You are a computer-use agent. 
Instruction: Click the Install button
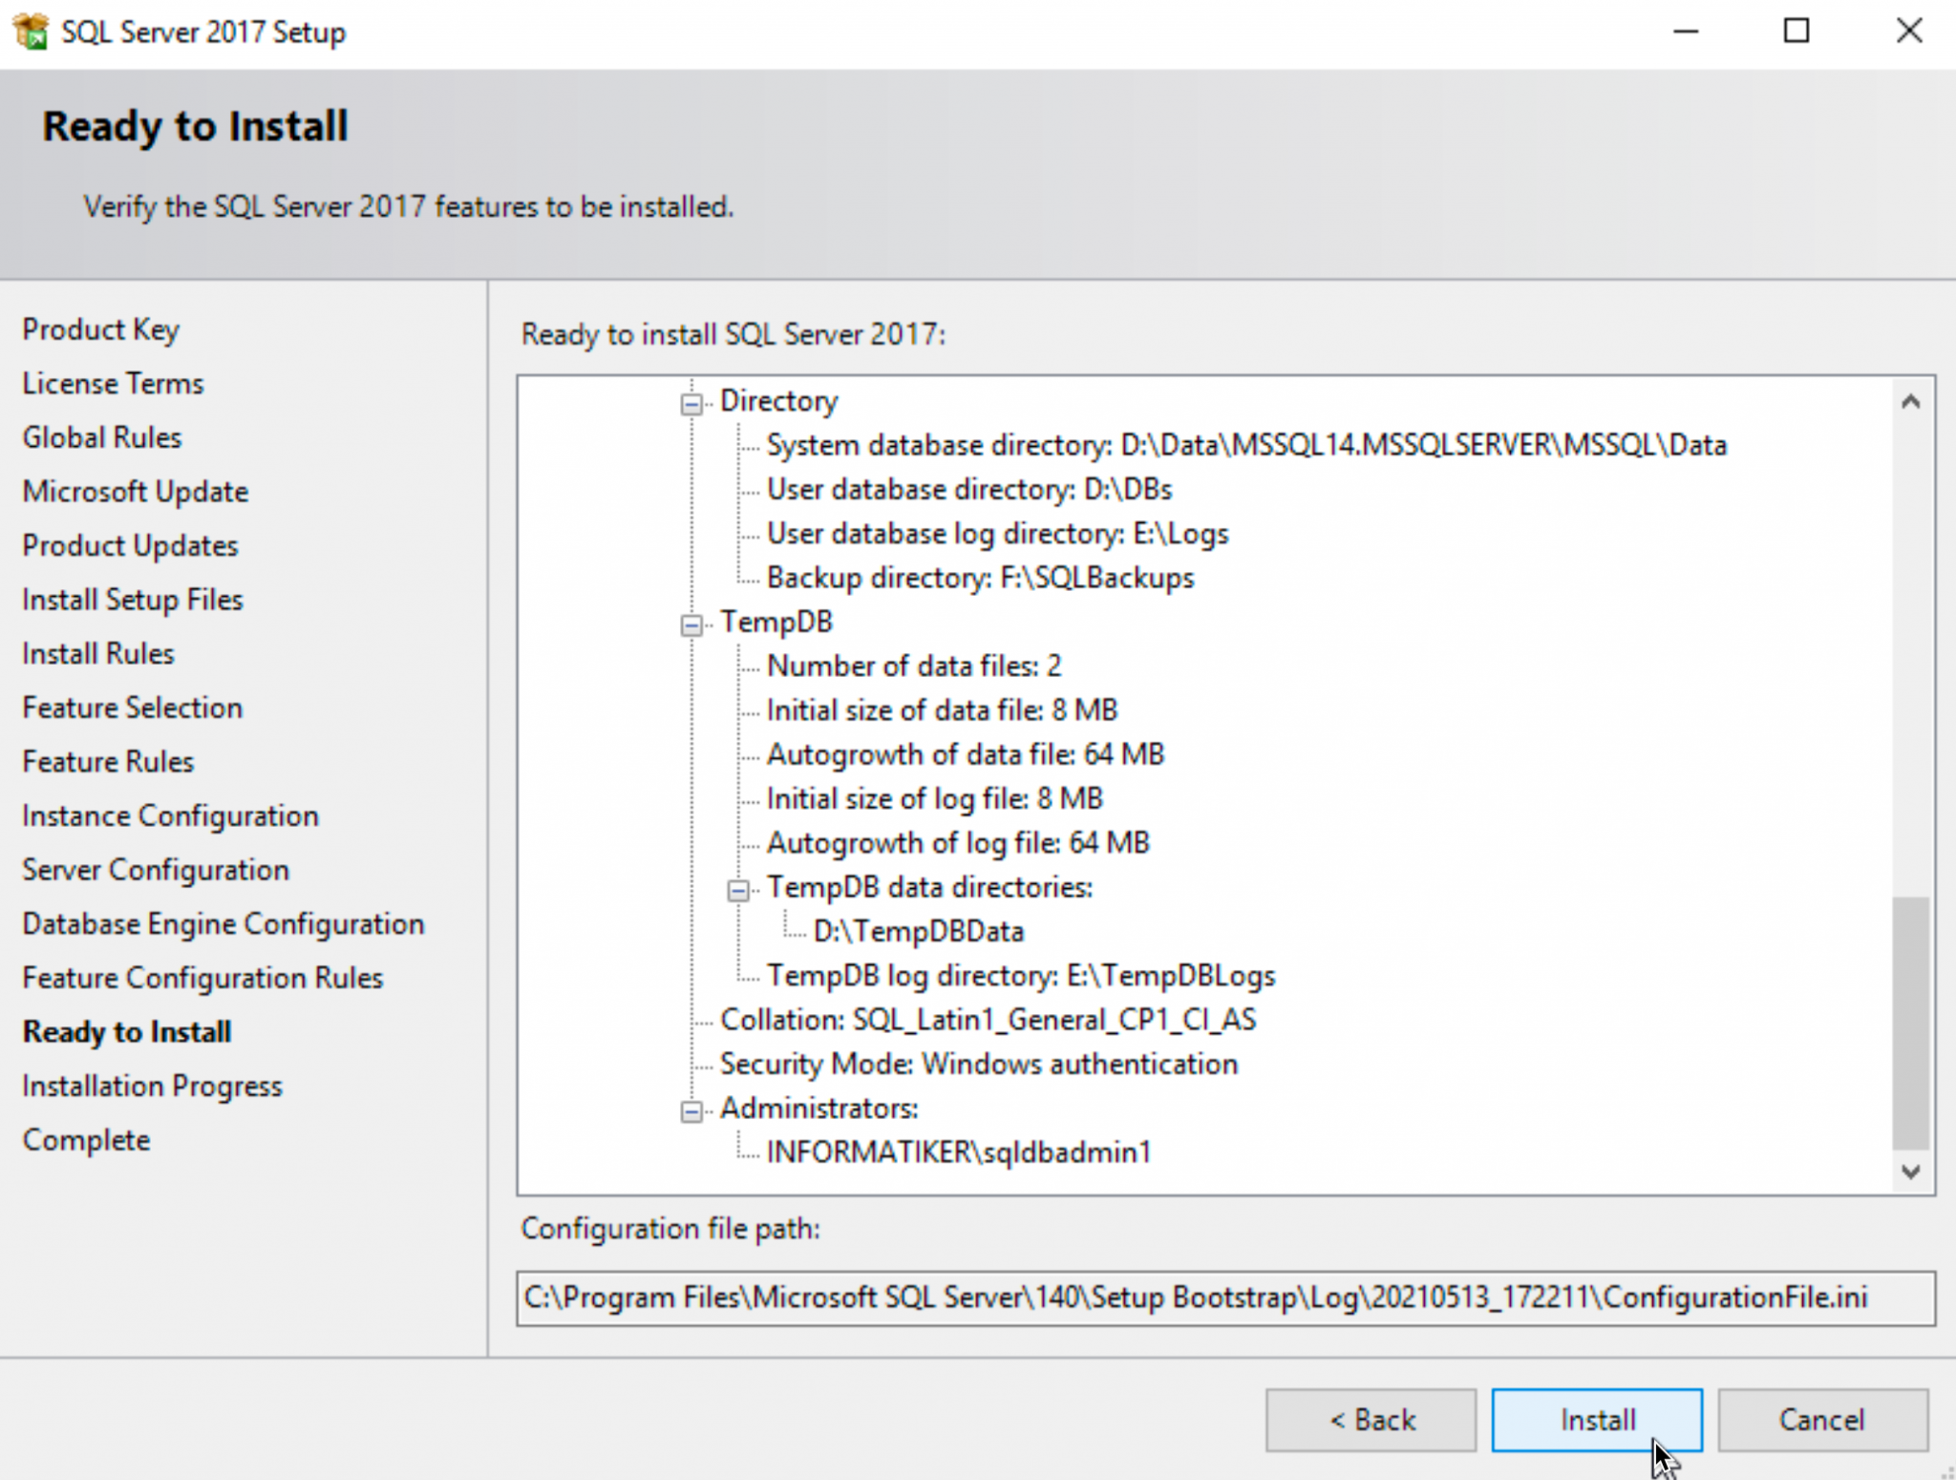[1596, 1420]
